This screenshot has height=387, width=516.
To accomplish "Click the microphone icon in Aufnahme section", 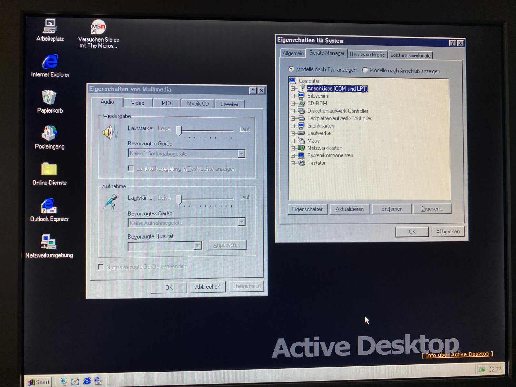I will coord(110,202).
